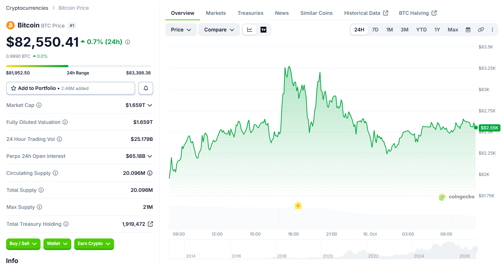This screenshot has height=267, width=503.
Task: Expand the Perps Open Interest $65.18B chevron
Action: (150, 156)
